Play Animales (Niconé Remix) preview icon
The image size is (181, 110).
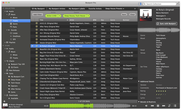[x=37, y=36]
